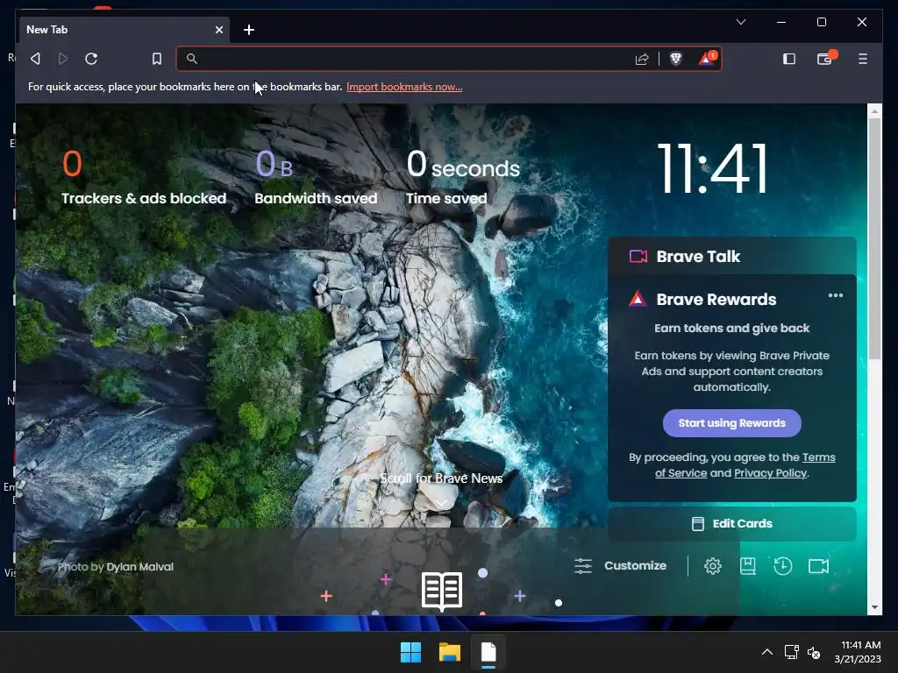Screen dimensions: 898x673
Task: Click the active app icon on the taskbar
Action: [488, 652]
